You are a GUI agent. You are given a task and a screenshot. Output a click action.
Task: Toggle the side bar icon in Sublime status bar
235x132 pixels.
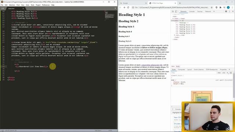3,131
